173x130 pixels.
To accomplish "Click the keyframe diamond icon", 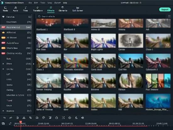I will click(x=70, y=118).
